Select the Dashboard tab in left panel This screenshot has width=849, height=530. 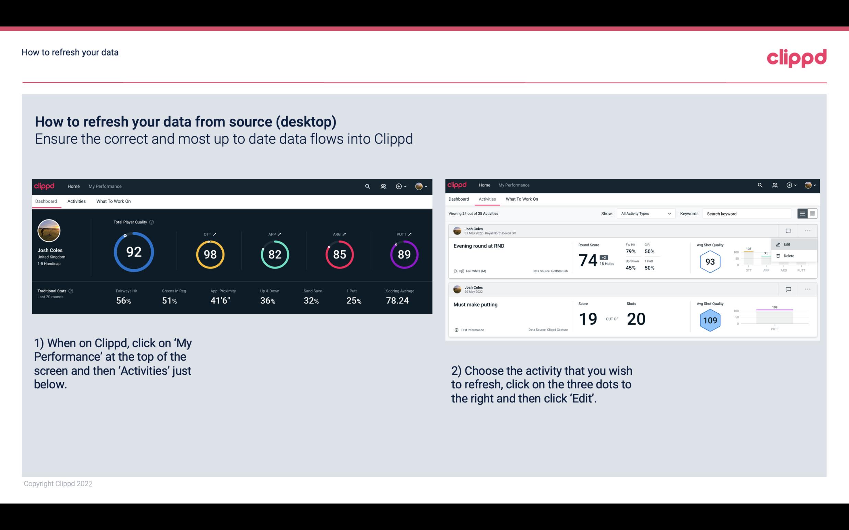[x=46, y=201]
